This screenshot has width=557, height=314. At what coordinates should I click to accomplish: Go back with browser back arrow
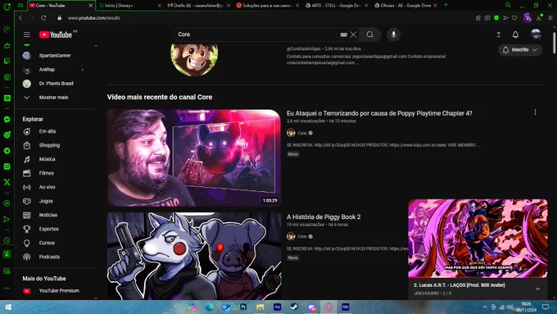click(x=20, y=18)
